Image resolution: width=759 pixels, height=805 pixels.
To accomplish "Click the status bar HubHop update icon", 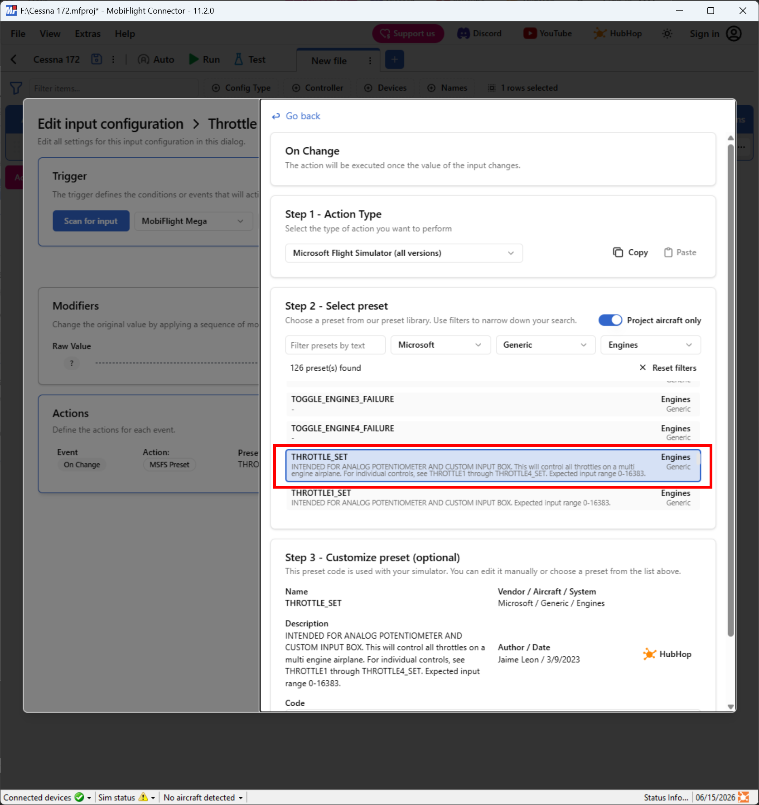I will pyautogui.click(x=744, y=797).
